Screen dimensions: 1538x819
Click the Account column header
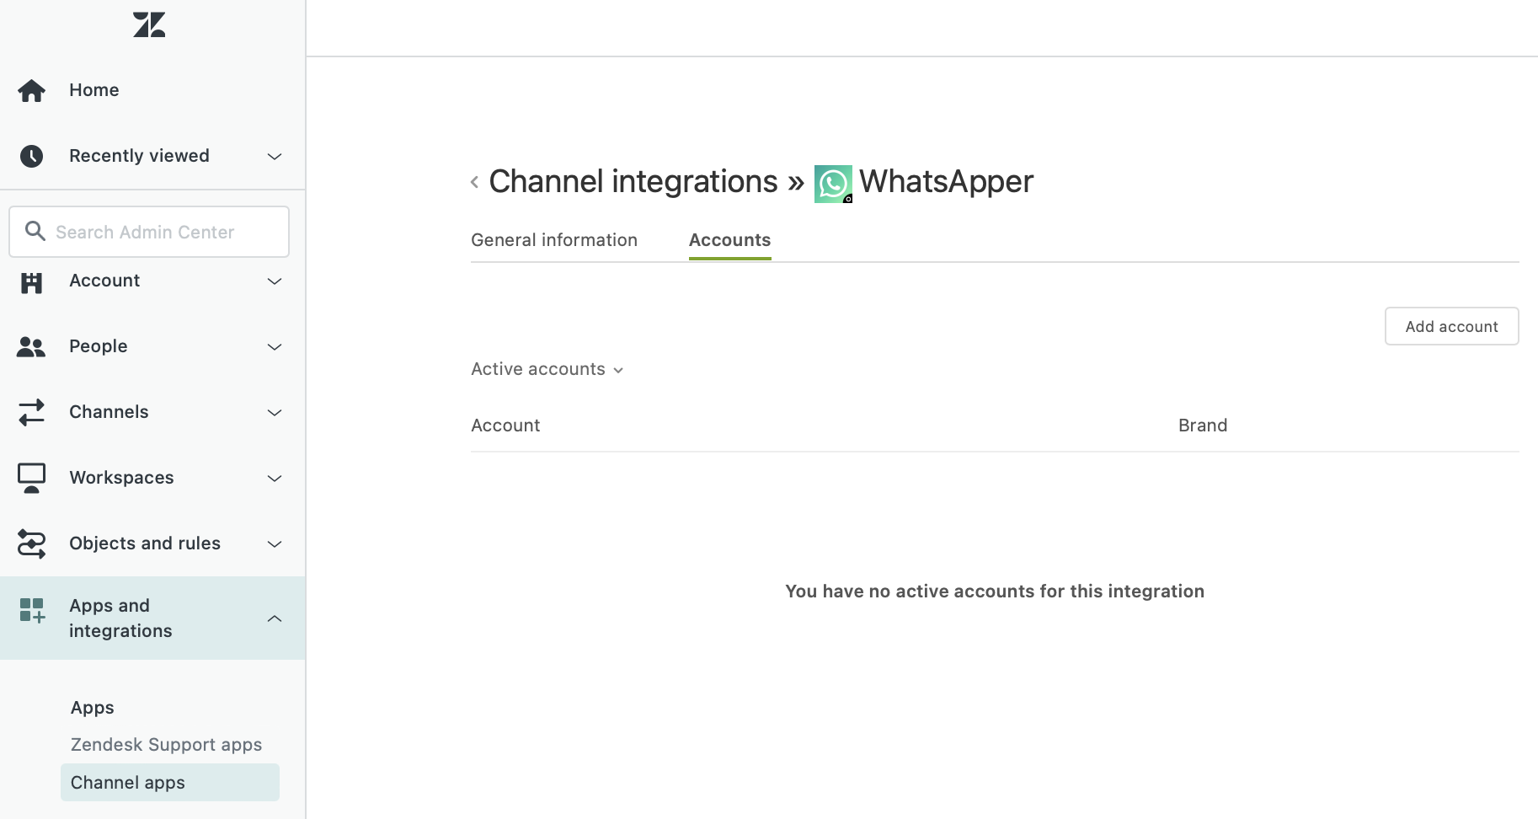click(505, 426)
